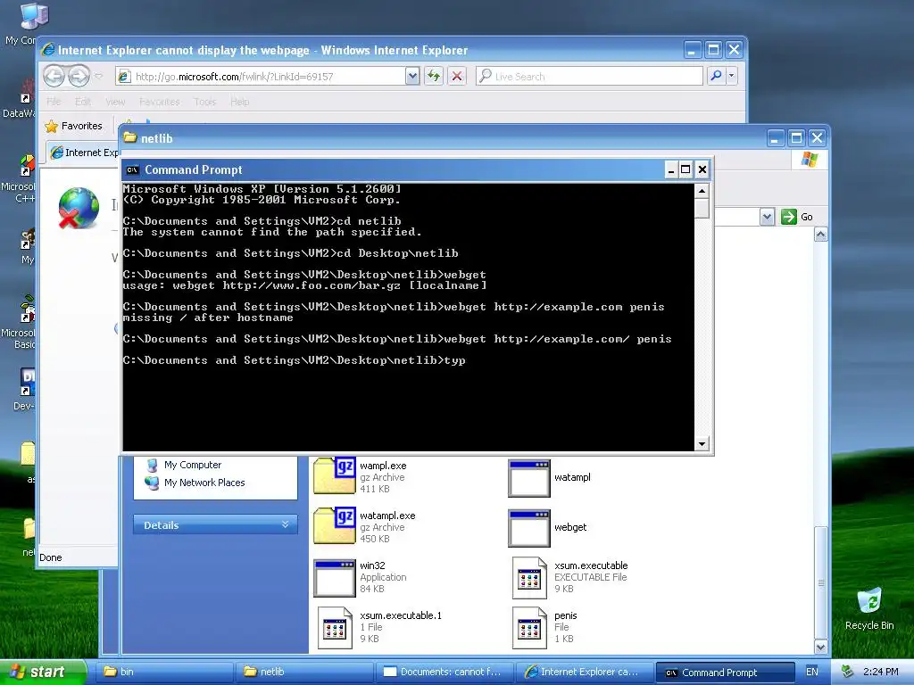The height and width of the screenshot is (685, 914).
Task: Open the search options dropdown arrow
Action: pos(732,76)
